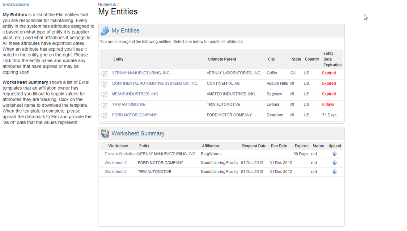407x231 pixels.
Task: Open the FORD MOTOR COMPANY entity link
Action: [x=135, y=115]
